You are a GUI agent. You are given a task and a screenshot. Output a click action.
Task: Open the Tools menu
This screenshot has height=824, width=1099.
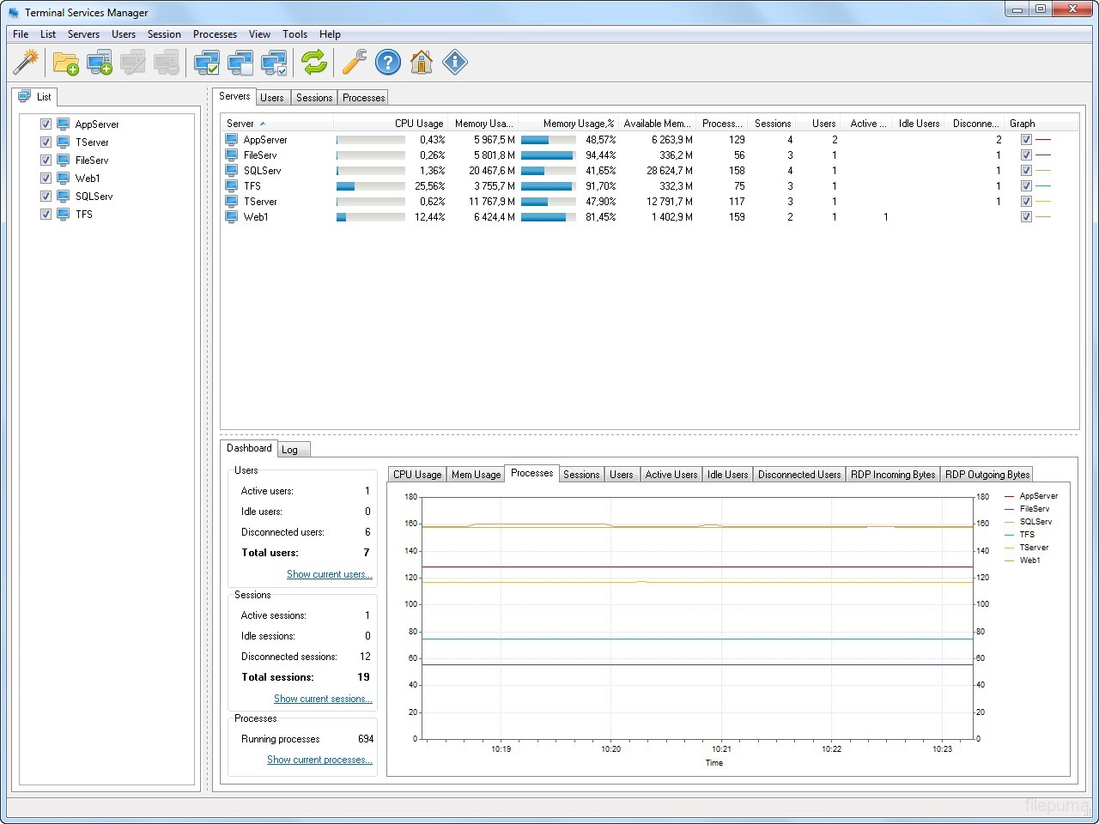[294, 34]
